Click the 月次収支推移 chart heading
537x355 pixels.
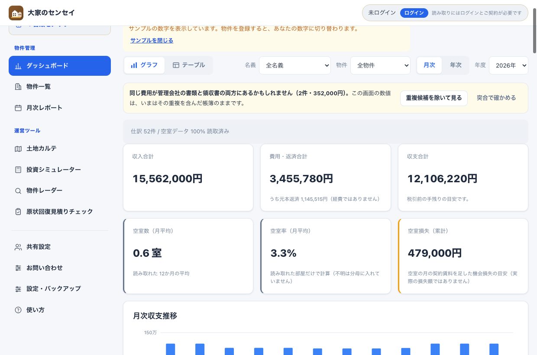155,316
